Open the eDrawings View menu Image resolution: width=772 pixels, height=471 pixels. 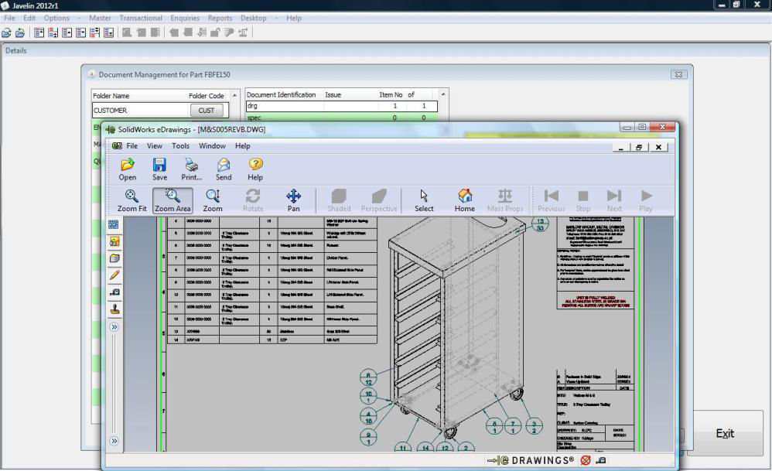154,145
